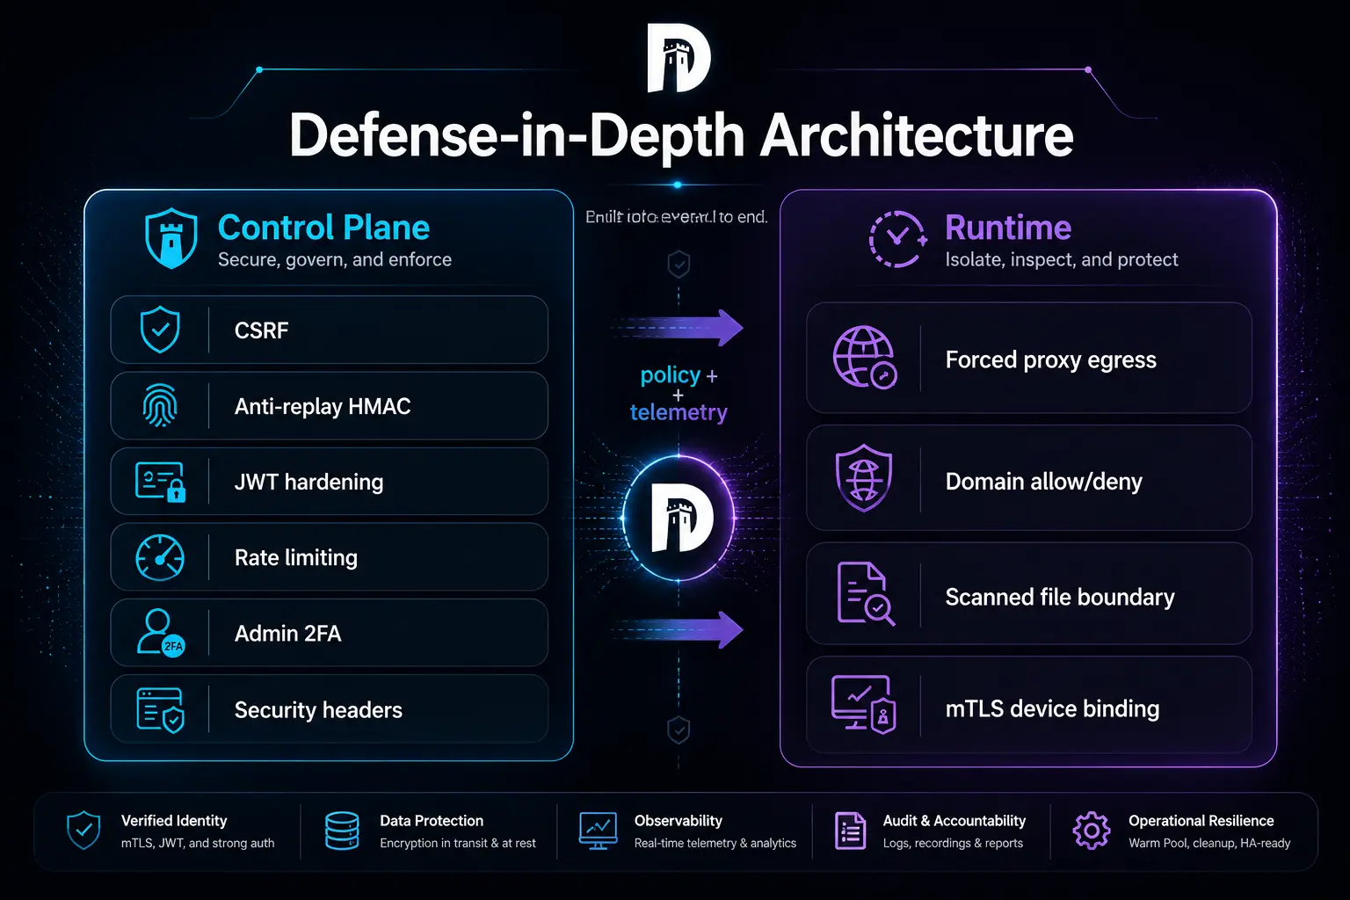The height and width of the screenshot is (900, 1350).
Task: Click 'Logs, recordings & reports' text
Action: (x=953, y=844)
